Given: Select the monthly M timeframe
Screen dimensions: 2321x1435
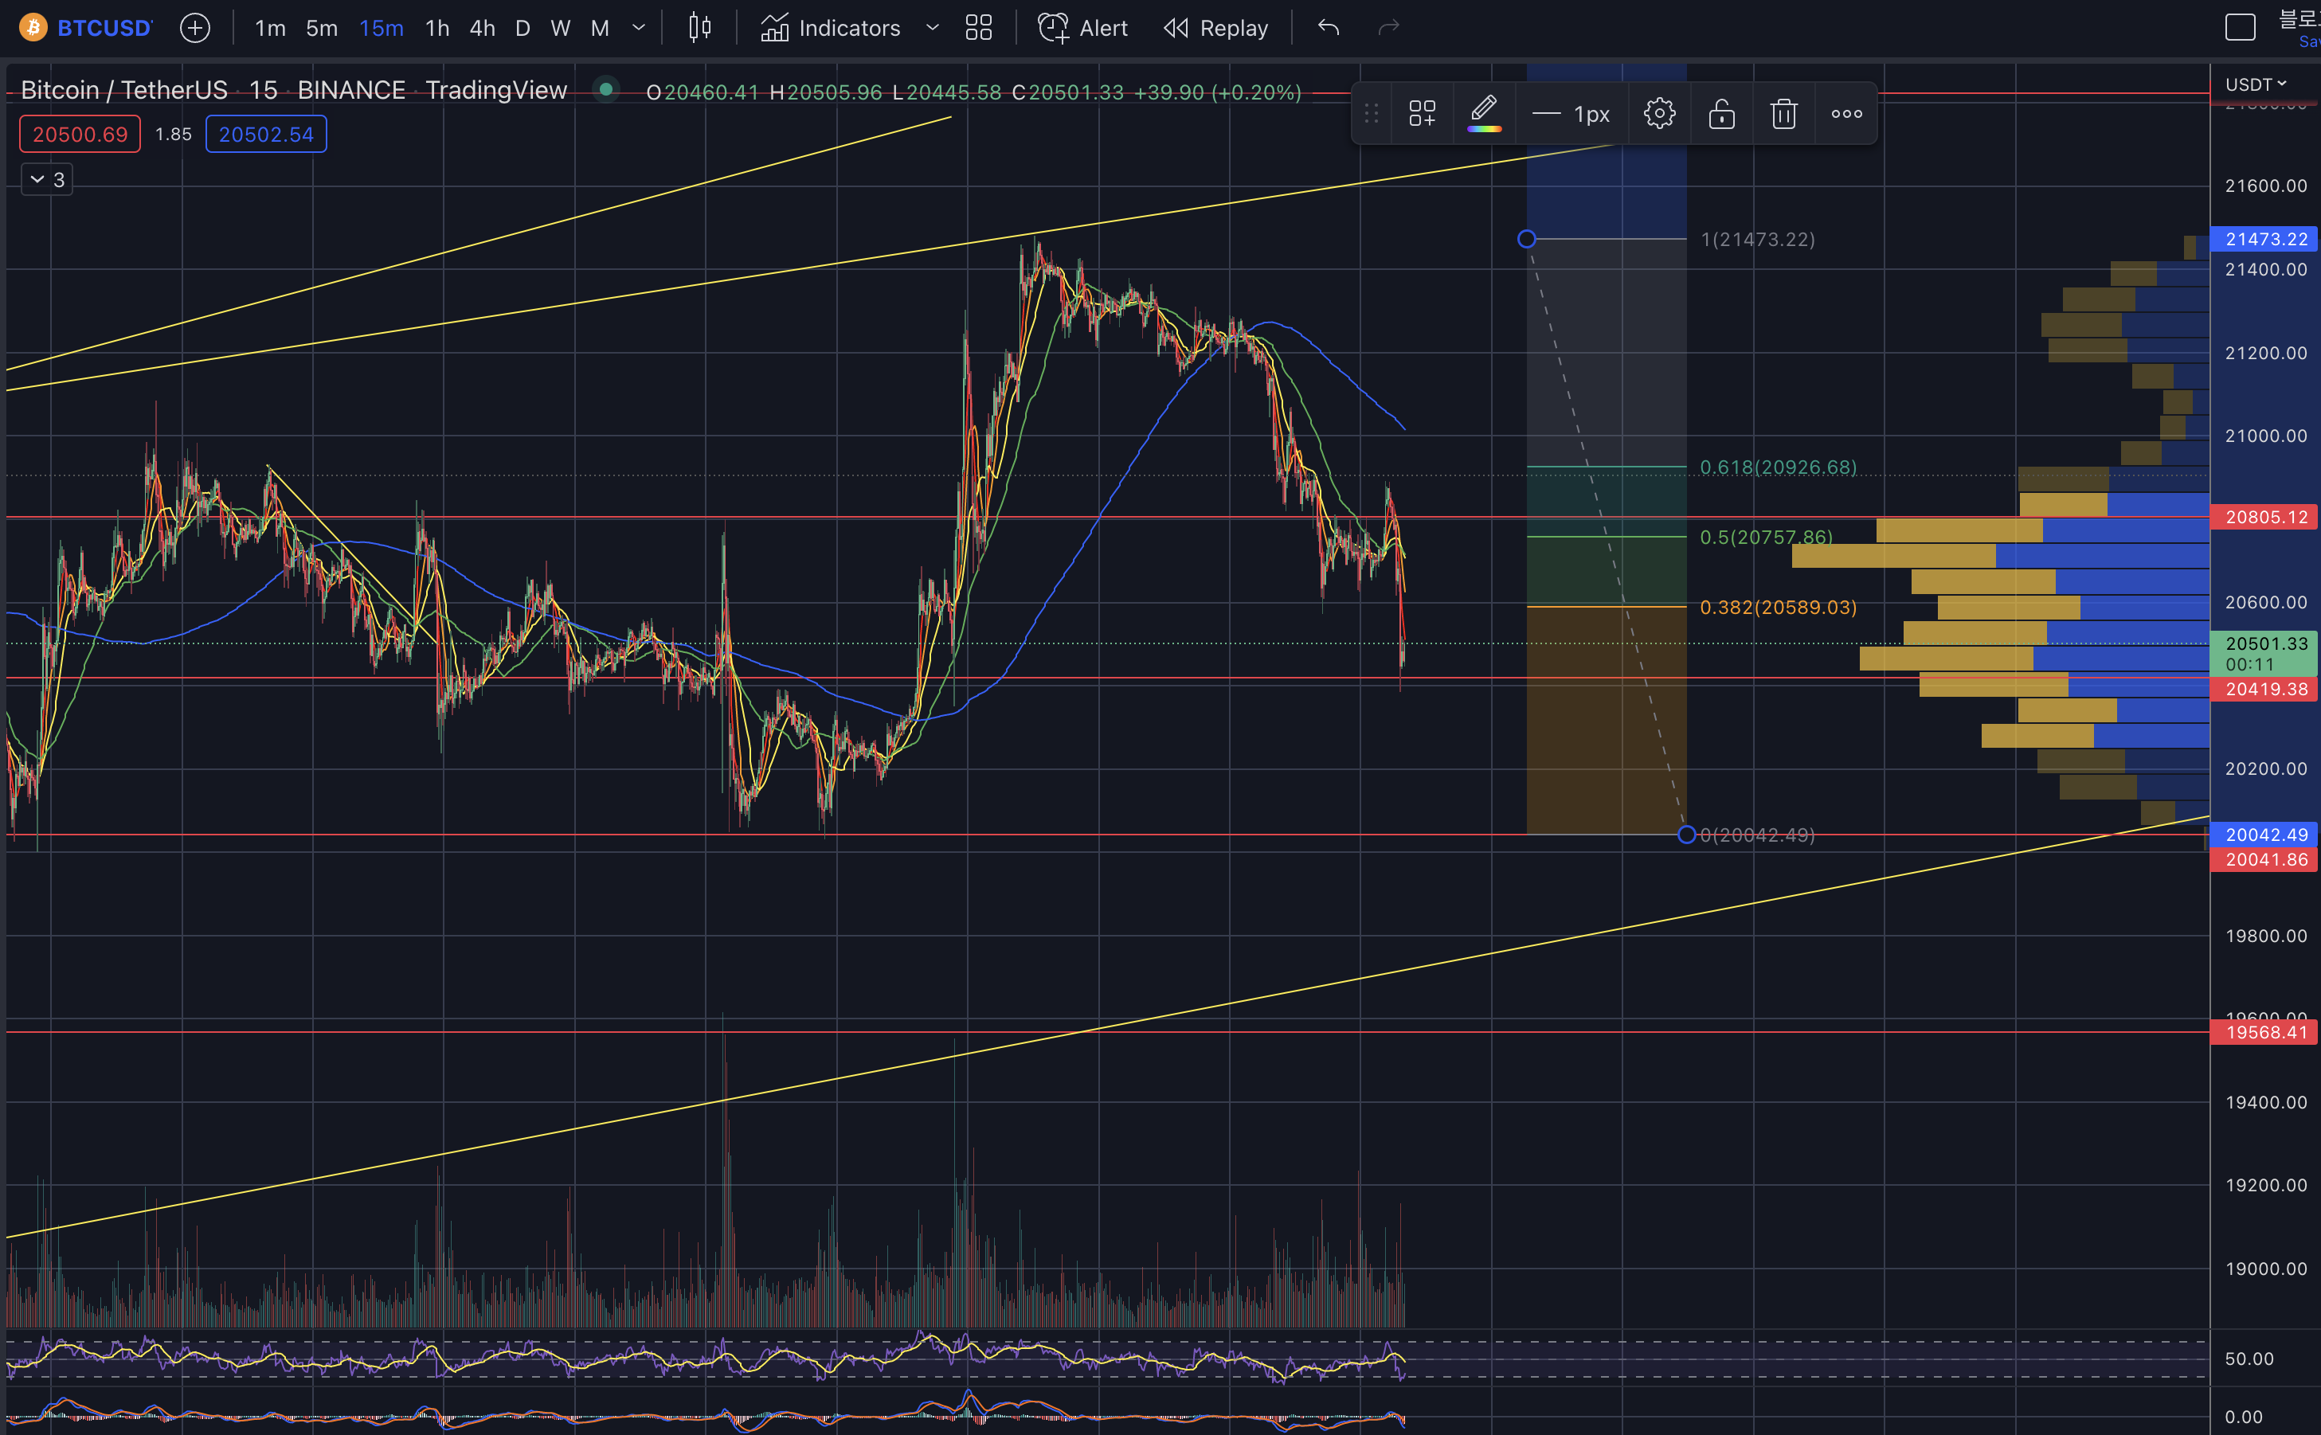Looking at the screenshot, I should pyautogui.click(x=599, y=29).
